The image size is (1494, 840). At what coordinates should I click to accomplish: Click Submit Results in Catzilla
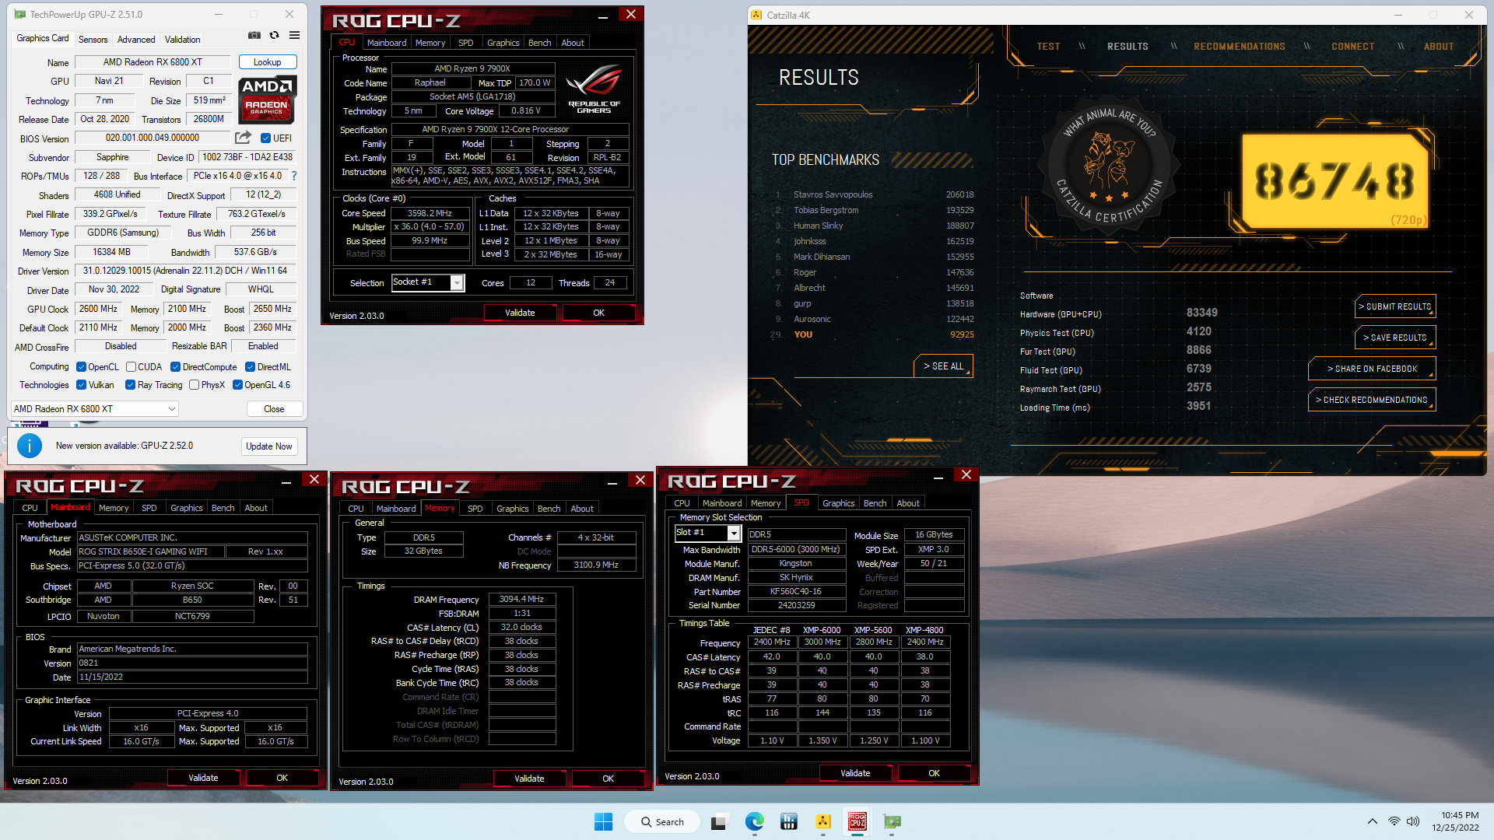pos(1395,306)
